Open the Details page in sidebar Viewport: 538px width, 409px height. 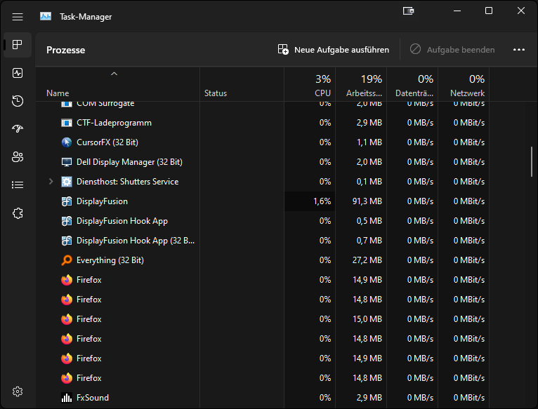point(18,185)
